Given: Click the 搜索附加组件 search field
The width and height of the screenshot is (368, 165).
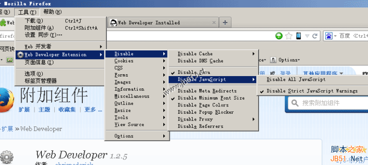Looking at the screenshot, I should pos(328,103).
